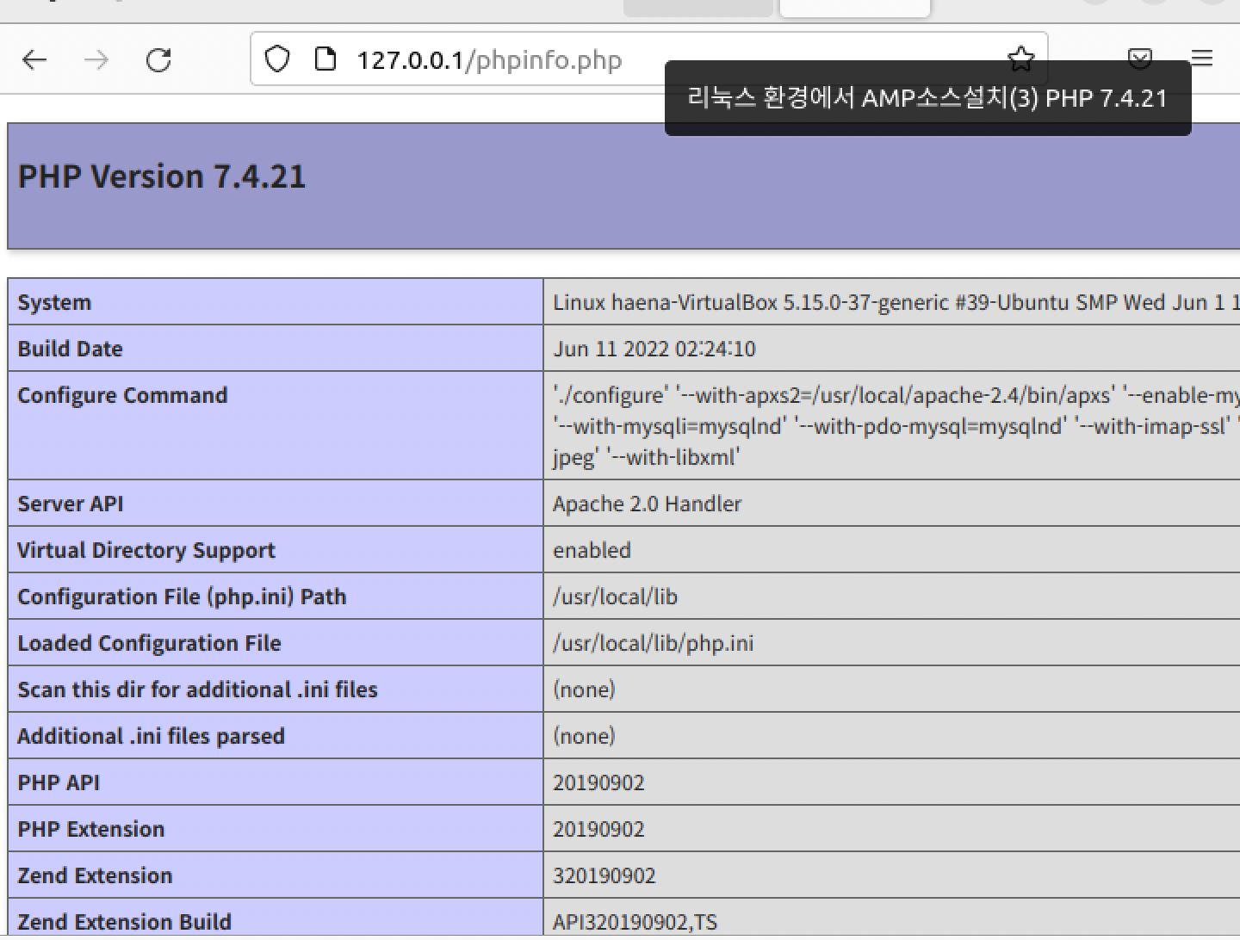Screen dimensions: 1240x940
Task: Click the forward navigation arrow
Action: (x=96, y=59)
